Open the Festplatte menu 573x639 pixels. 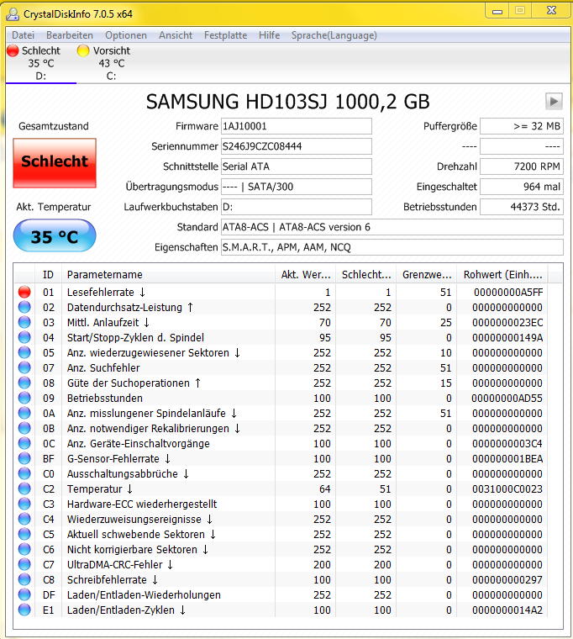point(226,35)
